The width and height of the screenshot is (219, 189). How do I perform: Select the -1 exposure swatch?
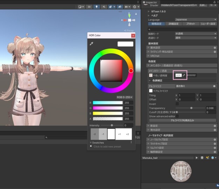coord(103,134)
